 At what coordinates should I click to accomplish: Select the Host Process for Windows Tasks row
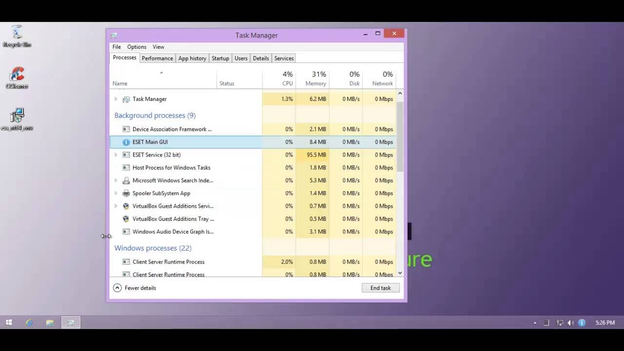click(253, 168)
